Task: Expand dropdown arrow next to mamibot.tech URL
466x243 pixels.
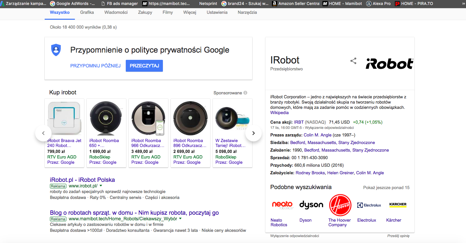Action: pos(180,219)
